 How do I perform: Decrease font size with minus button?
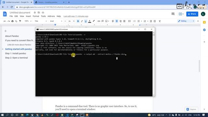[65, 21]
